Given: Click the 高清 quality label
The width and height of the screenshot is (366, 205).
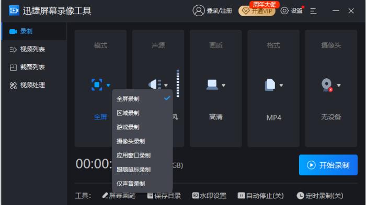Looking at the screenshot, I should [215, 117].
